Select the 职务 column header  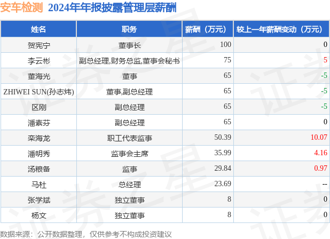[x=129, y=29]
